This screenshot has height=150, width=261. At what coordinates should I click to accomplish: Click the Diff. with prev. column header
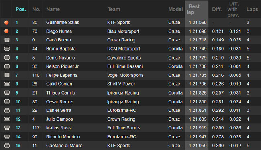(x=233, y=9)
